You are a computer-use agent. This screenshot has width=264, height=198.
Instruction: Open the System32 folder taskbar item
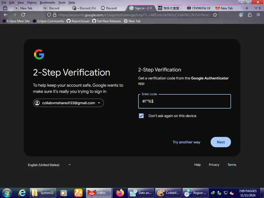point(43,193)
